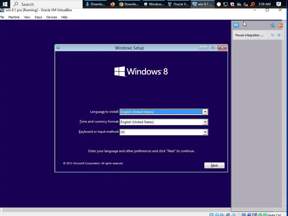Click the orange magnifier tray icon
Screen dimensions: 288x216
coord(253,4)
